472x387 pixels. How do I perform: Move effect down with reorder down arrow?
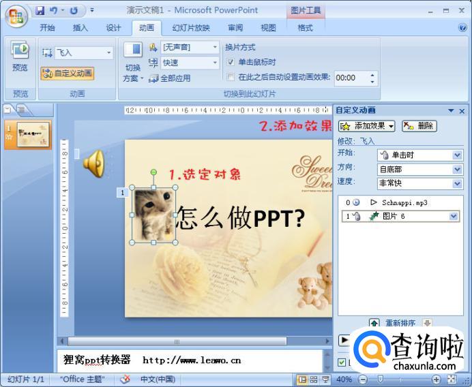point(428,323)
